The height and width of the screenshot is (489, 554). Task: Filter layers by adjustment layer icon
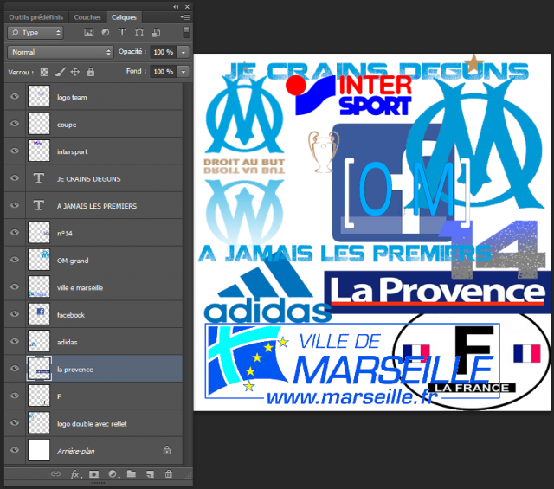106,33
